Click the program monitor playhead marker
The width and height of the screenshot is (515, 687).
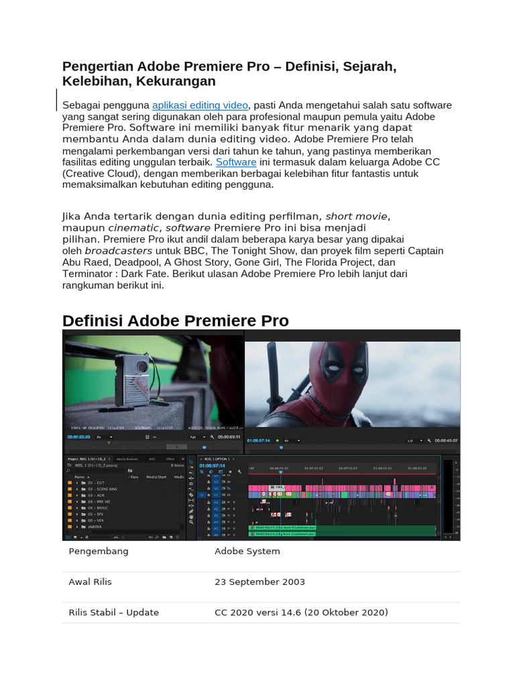coord(281,447)
